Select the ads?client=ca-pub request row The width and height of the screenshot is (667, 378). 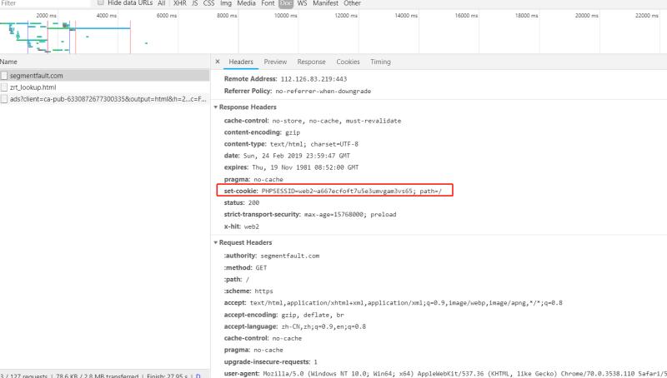point(105,99)
